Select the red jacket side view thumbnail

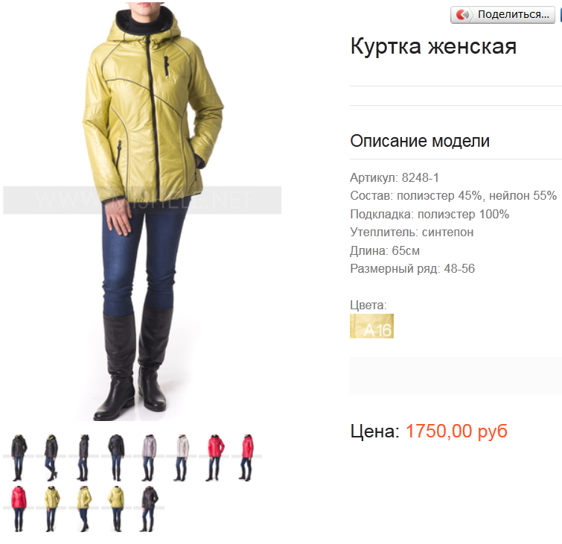pos(246,458)
